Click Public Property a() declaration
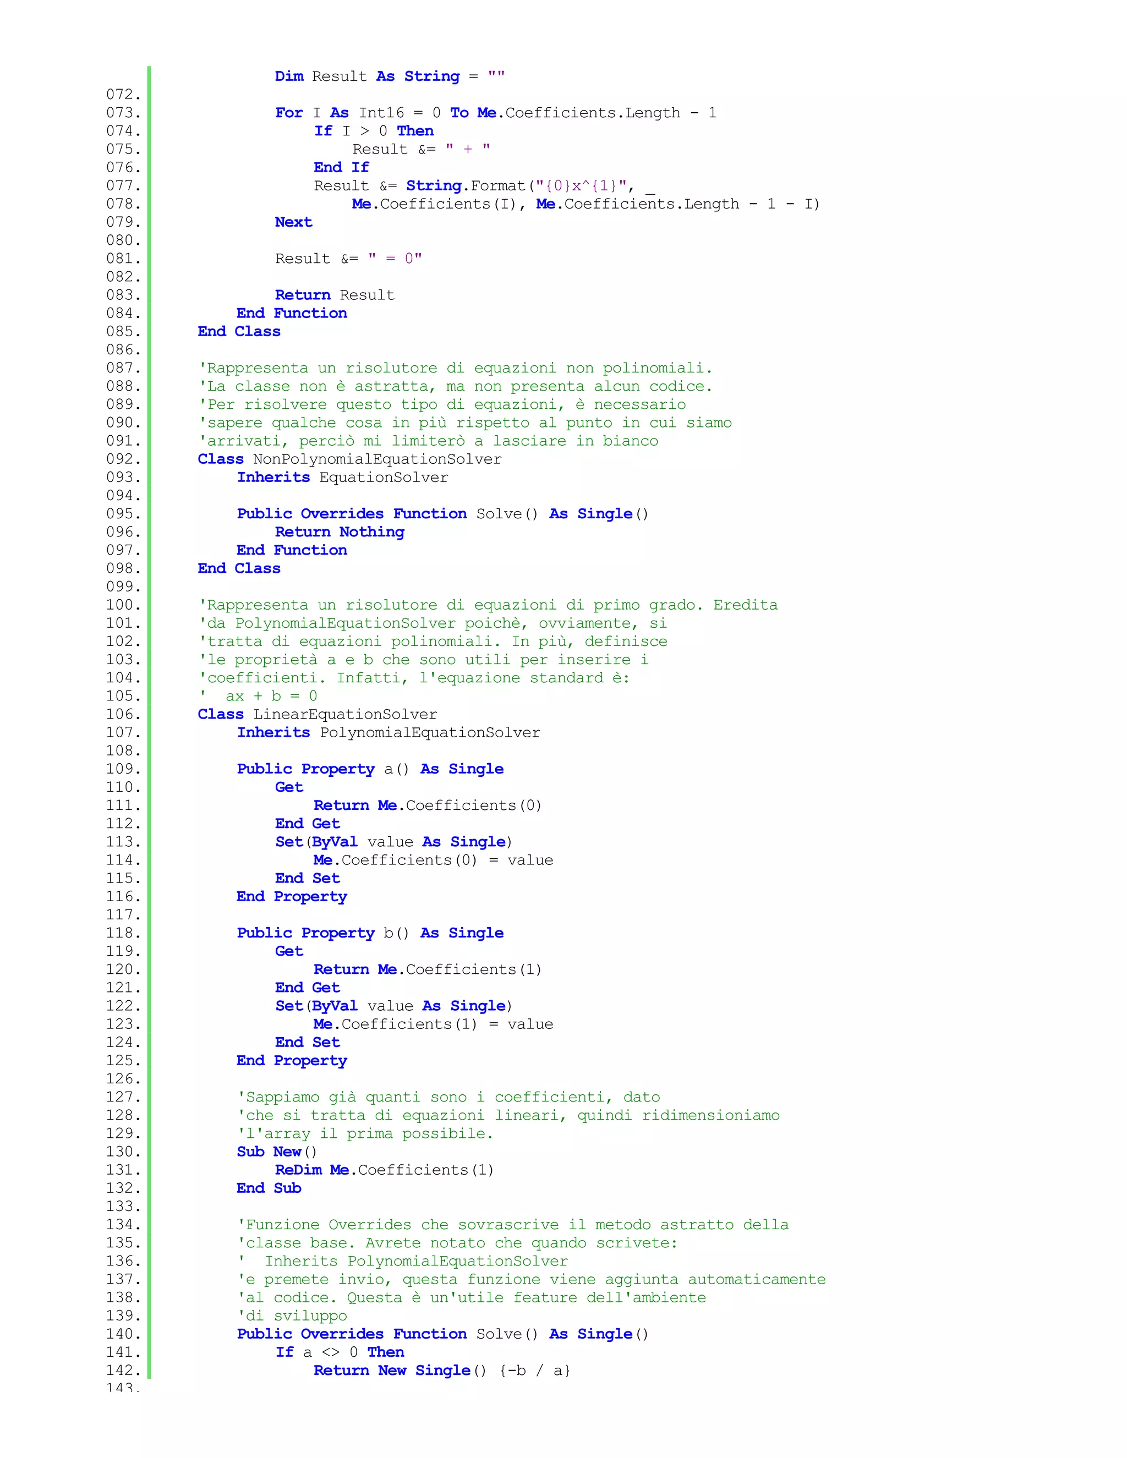 370,769
